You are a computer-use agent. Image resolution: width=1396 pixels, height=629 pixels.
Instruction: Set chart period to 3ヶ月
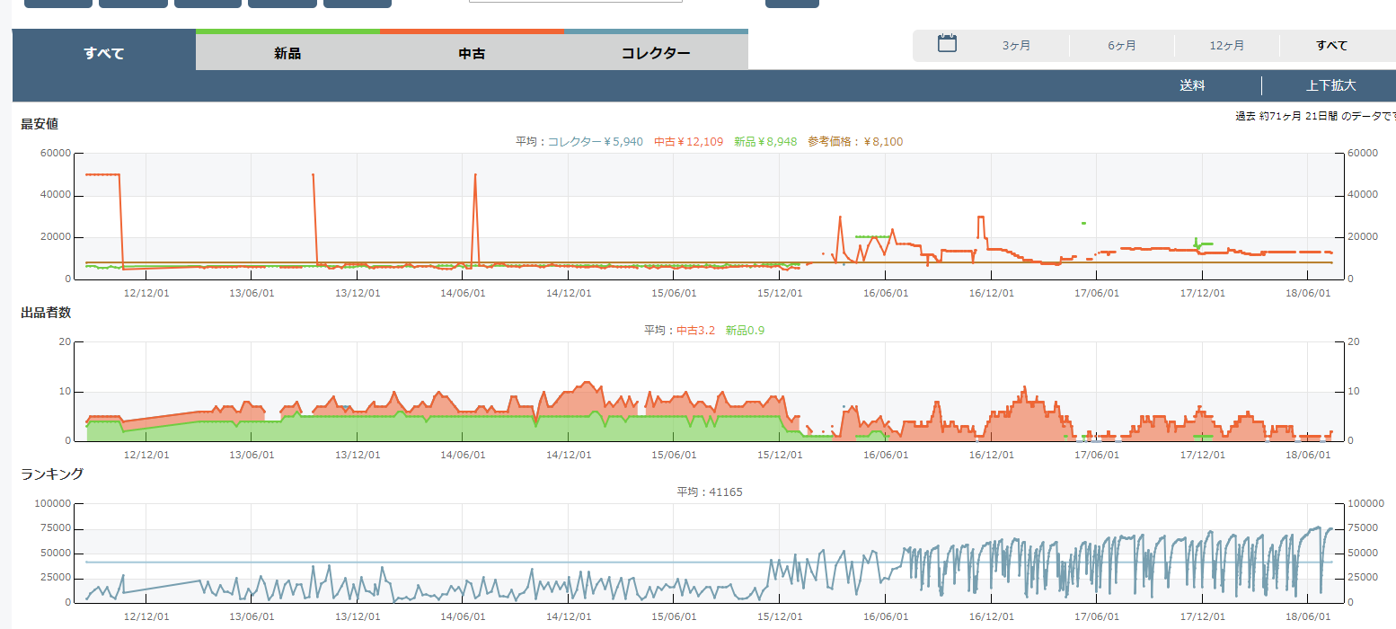1016,46
